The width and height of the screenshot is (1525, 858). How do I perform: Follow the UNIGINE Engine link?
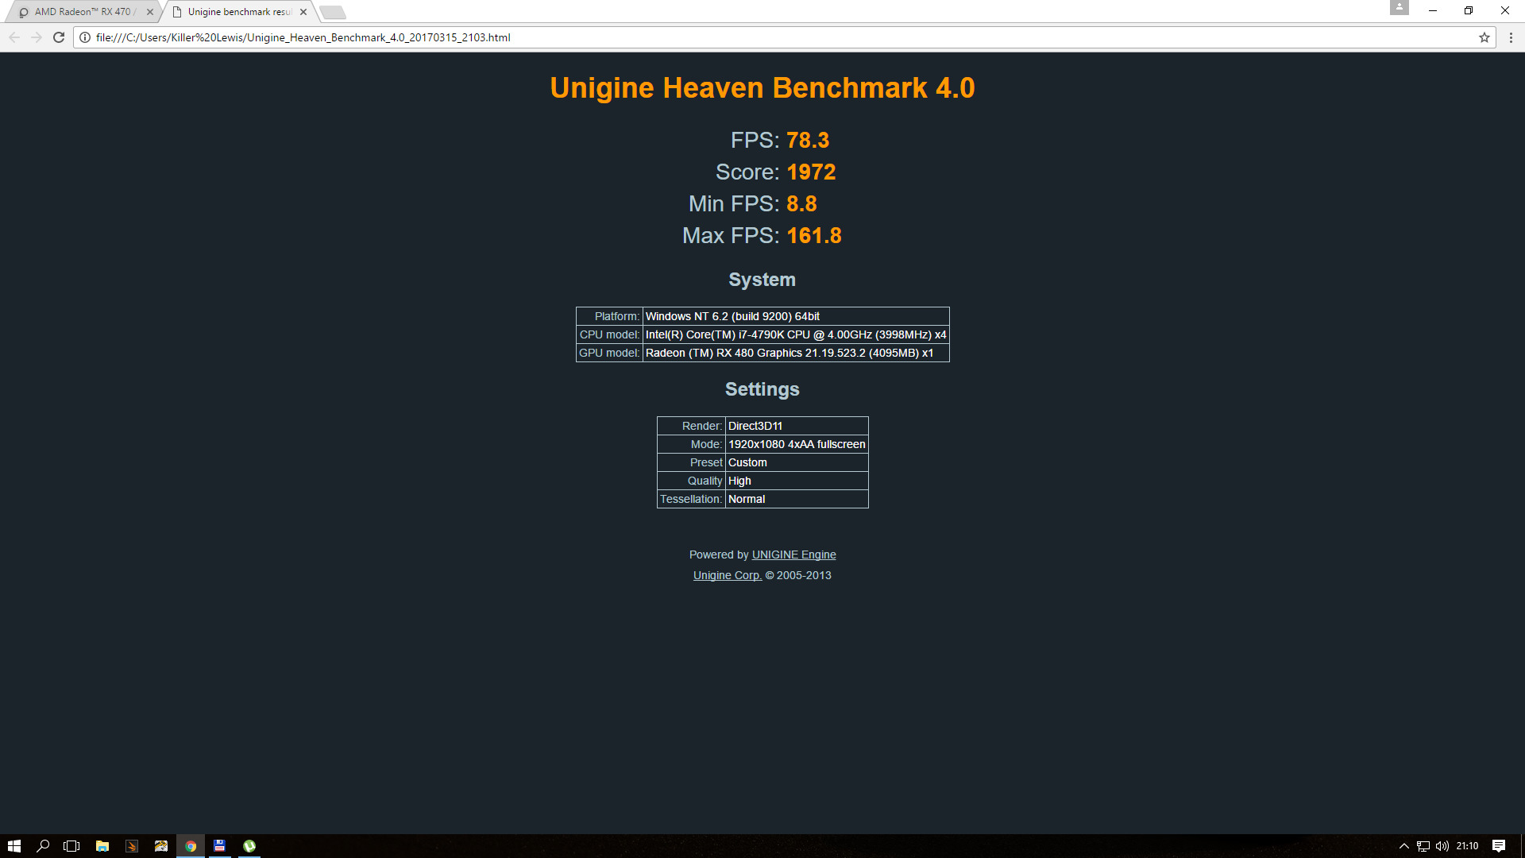tap(793, 555)
